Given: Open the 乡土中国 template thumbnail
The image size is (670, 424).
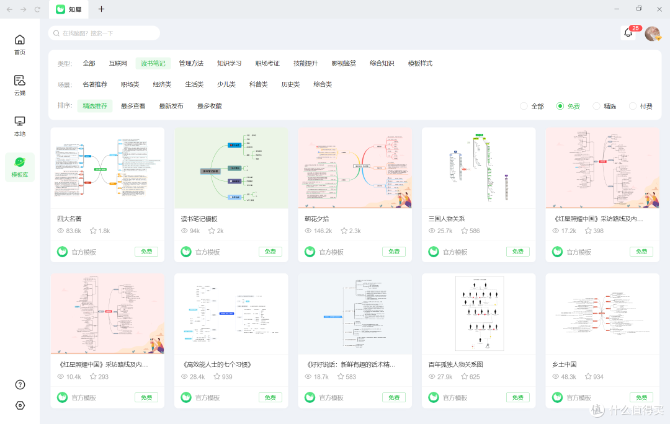Looking at the screenshot, I should [x=602, y=314].
